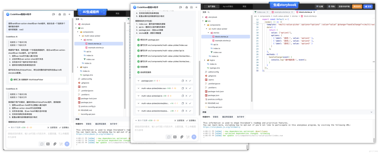The width and height of the screenshot is (379, 153).
Task: Click the attachment paperclip icon in front chat
Action: click(x=181, y=137)
